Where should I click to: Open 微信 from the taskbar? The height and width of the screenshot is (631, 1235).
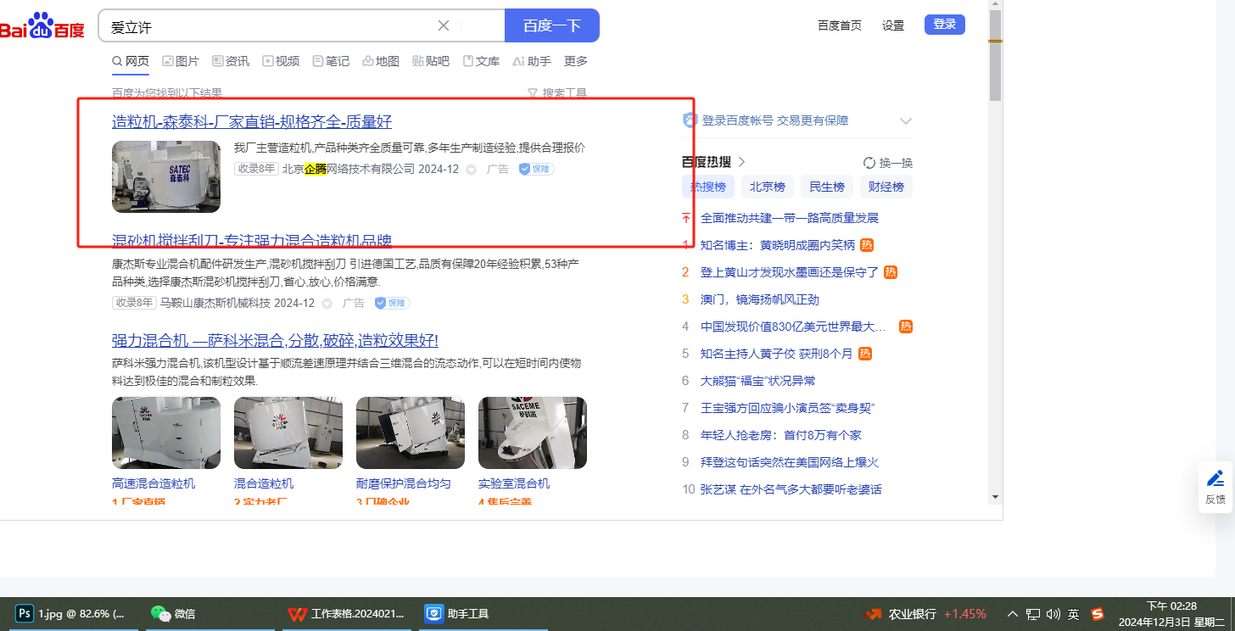click(210, 613)
